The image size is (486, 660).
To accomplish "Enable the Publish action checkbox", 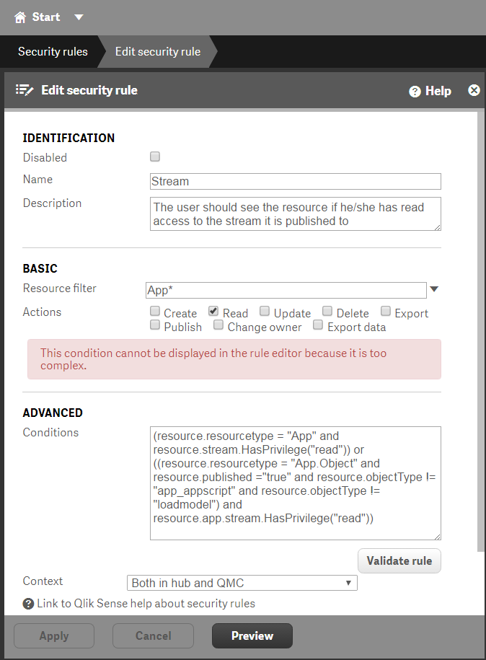I will tap(155, 325).
